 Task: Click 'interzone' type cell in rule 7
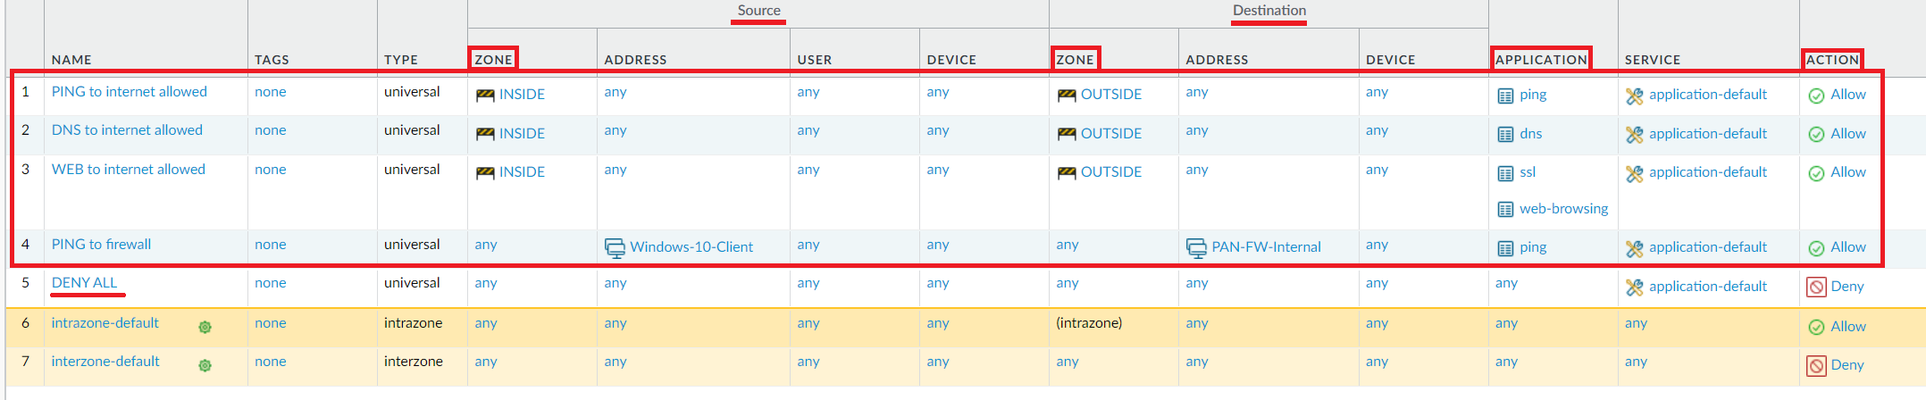(x=413, y=362)
